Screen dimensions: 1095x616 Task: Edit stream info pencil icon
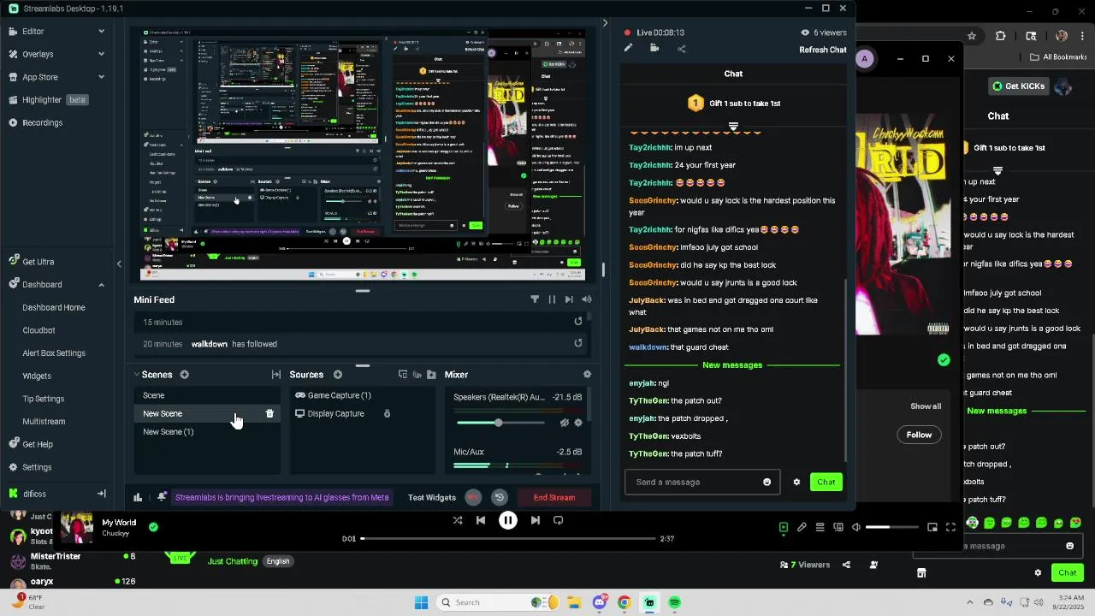click(x=628, y=49)
